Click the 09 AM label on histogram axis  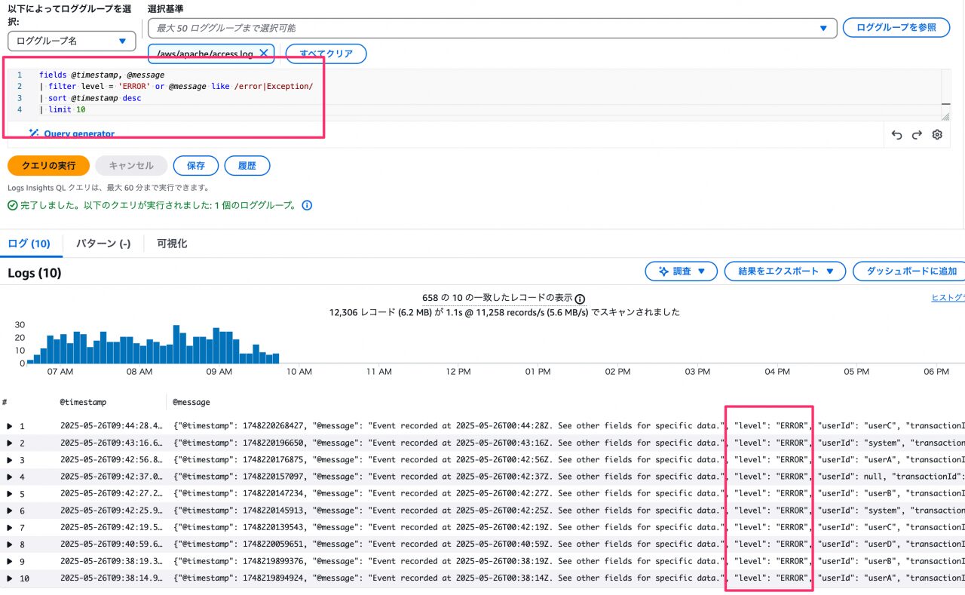[x=219, y=372]
